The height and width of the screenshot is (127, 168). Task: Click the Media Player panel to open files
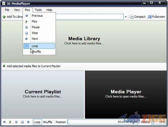pyautogui.click(x=126, y=94)
